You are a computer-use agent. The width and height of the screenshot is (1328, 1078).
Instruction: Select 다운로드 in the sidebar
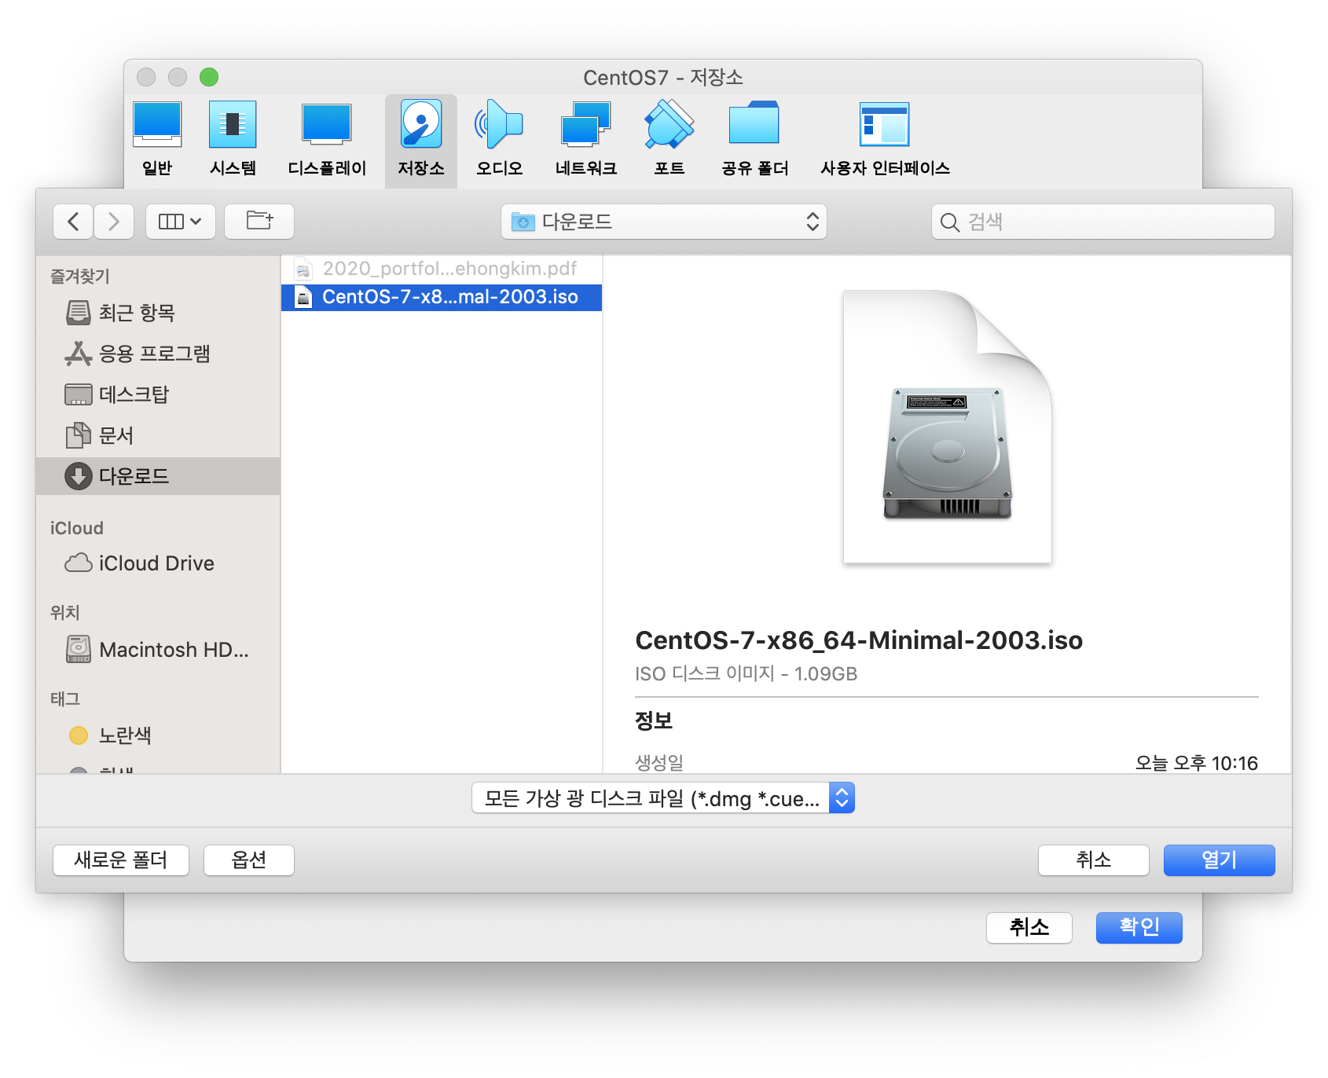point(158,476)
